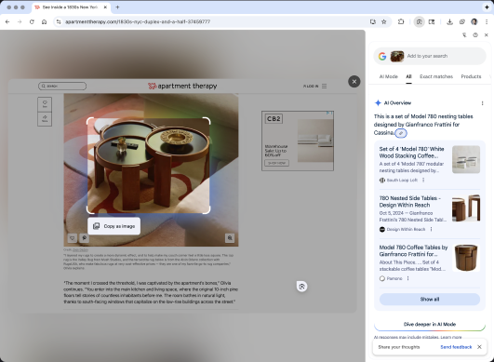
Task: Switch to the Exact matches tab
Action: 436,76
